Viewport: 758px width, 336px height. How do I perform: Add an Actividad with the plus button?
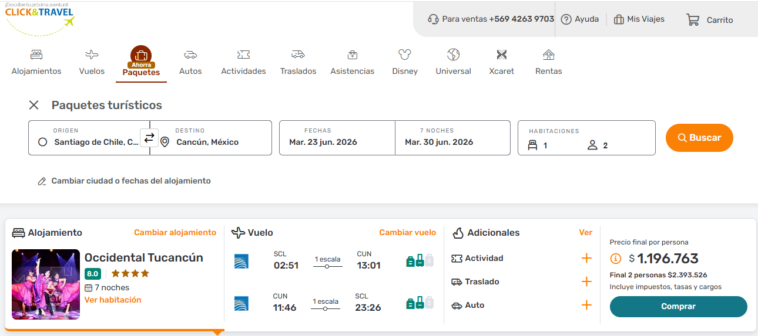[x=586, y=259]
